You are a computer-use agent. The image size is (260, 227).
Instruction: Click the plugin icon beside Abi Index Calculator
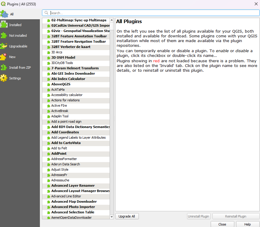[48, 79]
